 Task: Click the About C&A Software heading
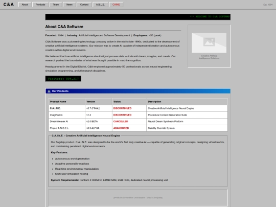tap(64, 27)
